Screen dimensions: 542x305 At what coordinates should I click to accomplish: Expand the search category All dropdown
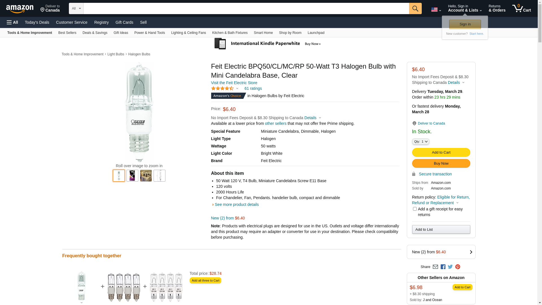pyautogui.click(x=76, y=8)
